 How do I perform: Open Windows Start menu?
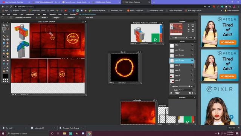pos(3,133)
